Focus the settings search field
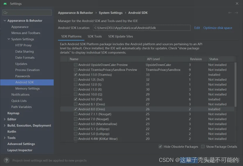The width and height of the screenshot is (243, 166). pos(27,13)
